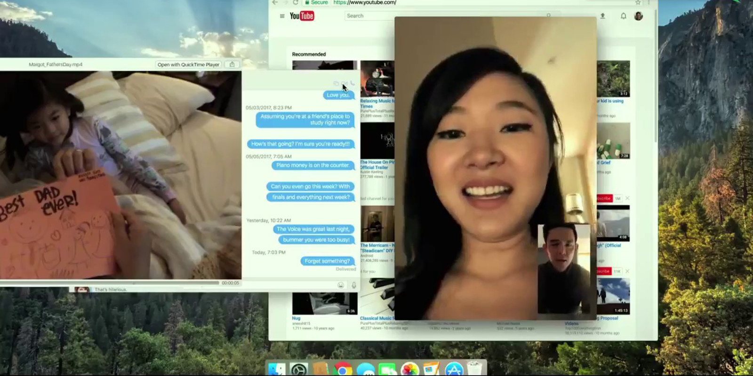Reload the page in Chrome

(x=295, y=2)
